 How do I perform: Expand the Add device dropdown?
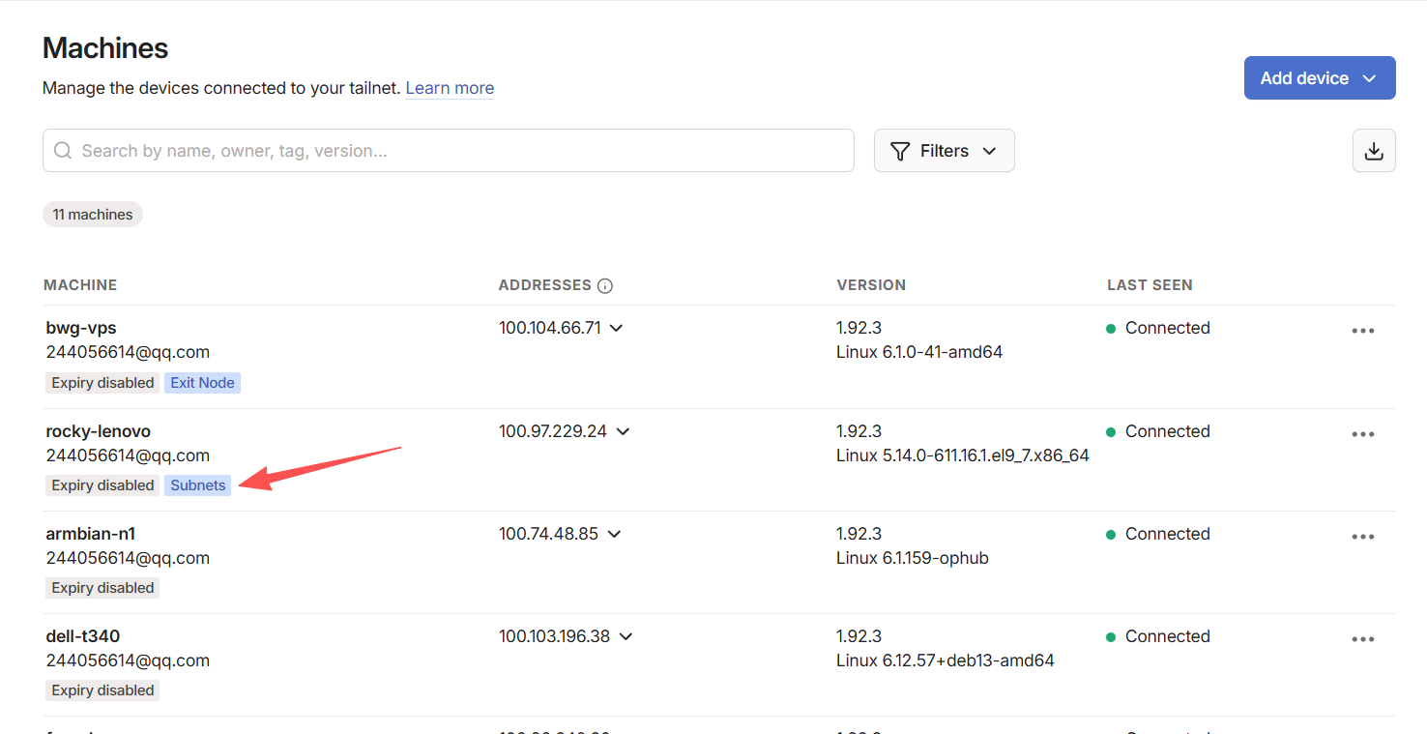coord(1369,78)
